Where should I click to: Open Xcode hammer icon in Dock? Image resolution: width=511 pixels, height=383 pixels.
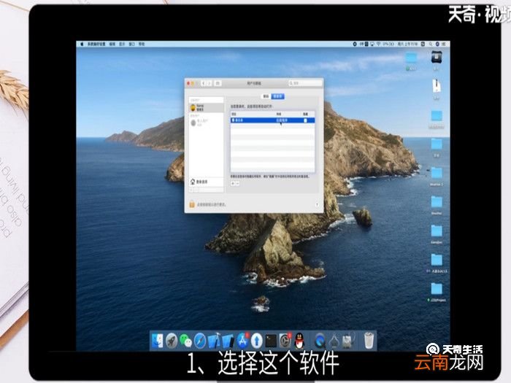pyautogui.click(x=214, y=341)
